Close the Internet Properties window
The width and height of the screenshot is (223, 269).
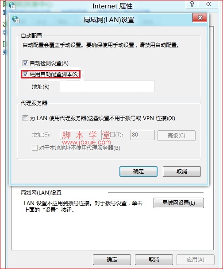pos(208,4)
